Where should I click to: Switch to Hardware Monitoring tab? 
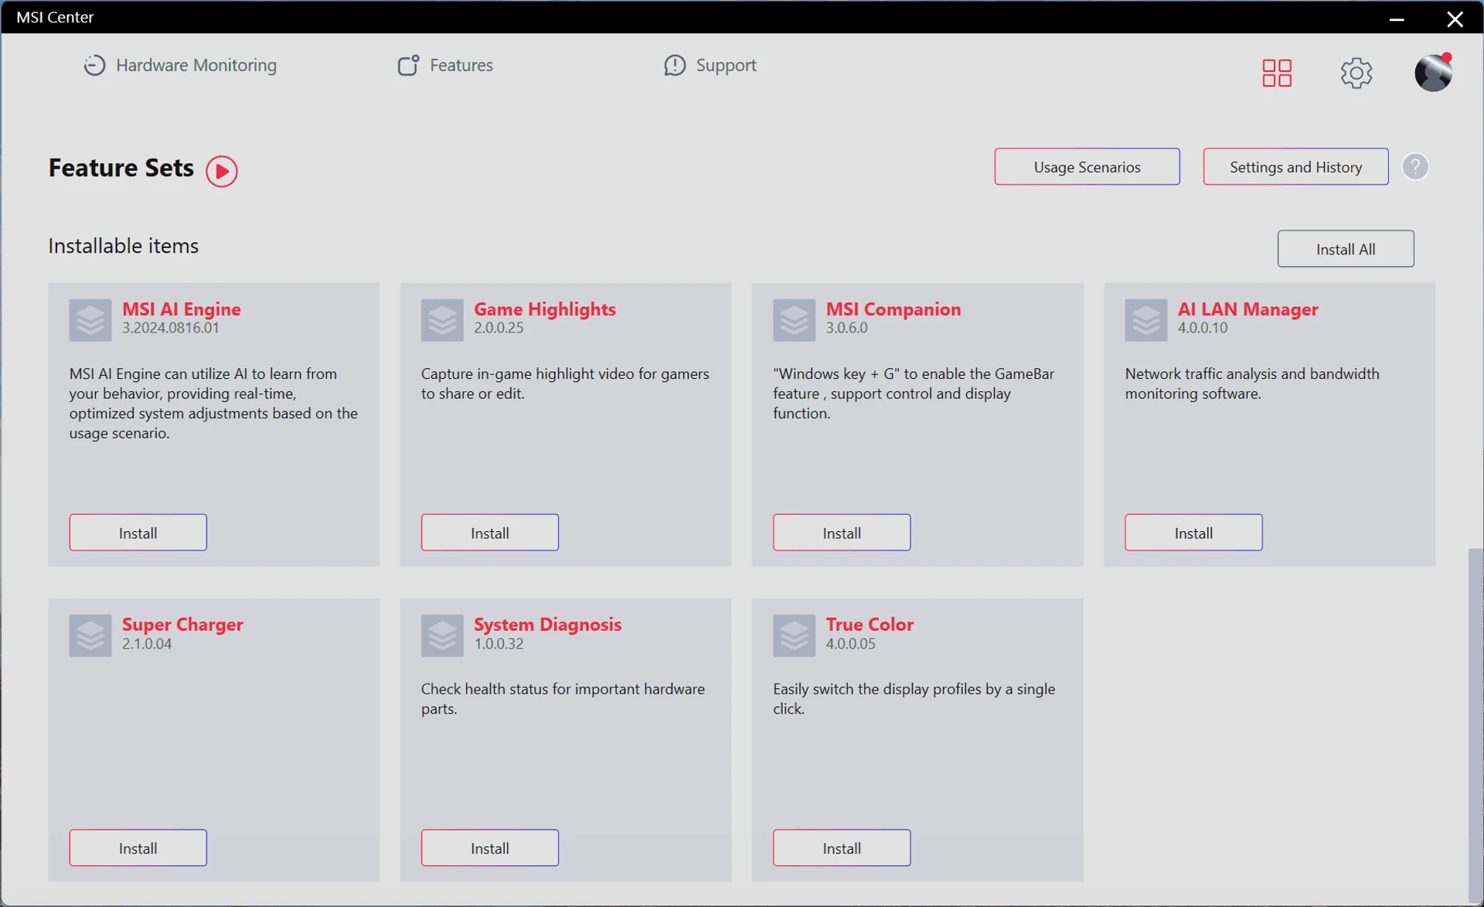(180, 65)
